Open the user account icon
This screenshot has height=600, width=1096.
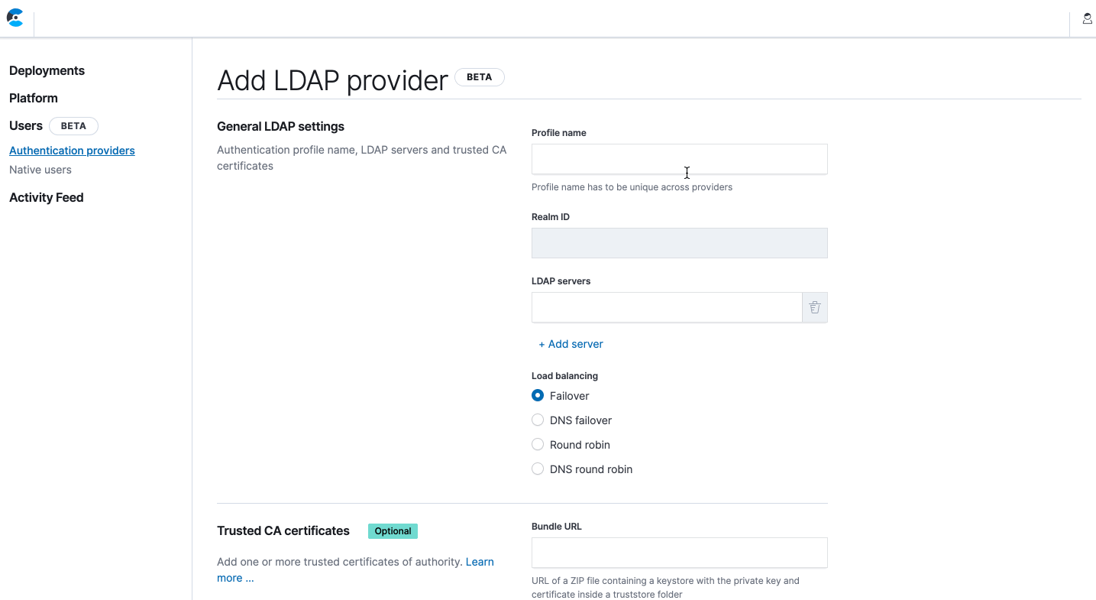1087,19
